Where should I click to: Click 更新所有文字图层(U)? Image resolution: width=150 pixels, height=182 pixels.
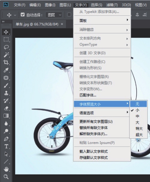click(x=96, y=122)
